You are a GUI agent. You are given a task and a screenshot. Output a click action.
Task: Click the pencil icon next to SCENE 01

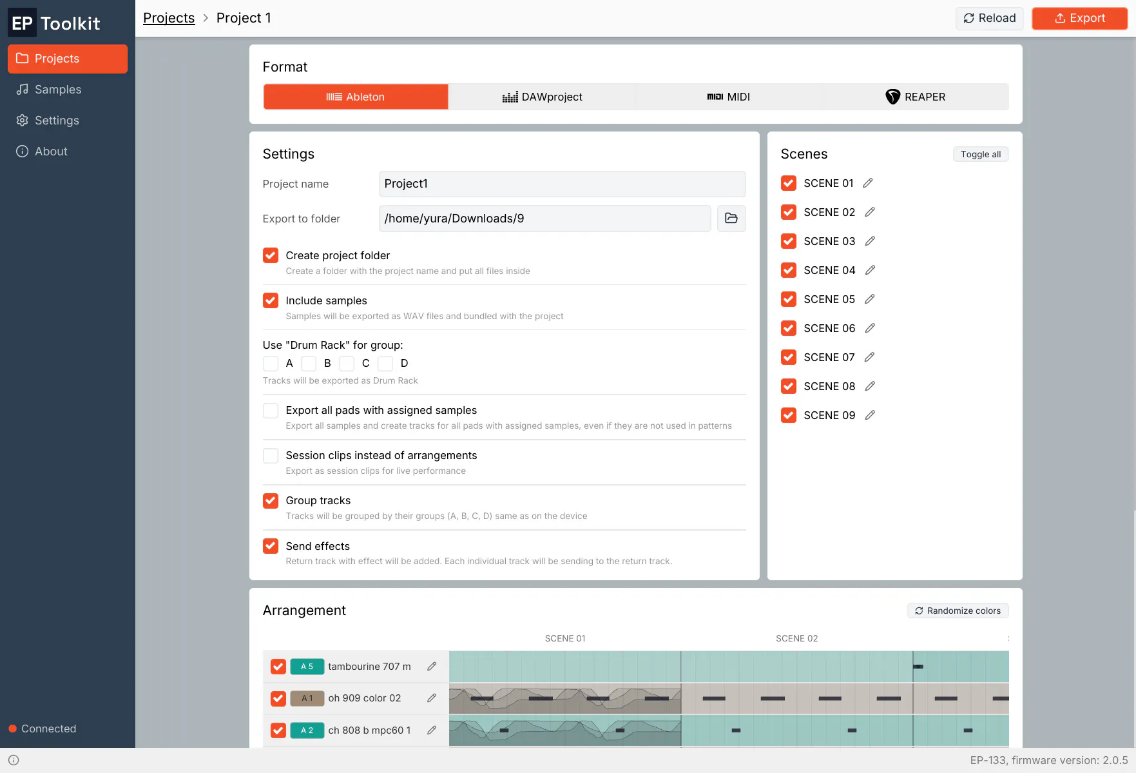868,183
